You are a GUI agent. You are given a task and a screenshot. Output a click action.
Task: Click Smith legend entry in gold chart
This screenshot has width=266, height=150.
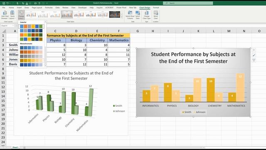click(x=187, y=112)
